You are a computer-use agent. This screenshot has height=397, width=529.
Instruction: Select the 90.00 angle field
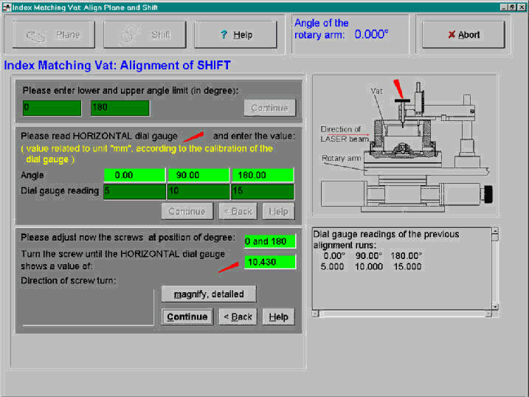pos(198,175)
